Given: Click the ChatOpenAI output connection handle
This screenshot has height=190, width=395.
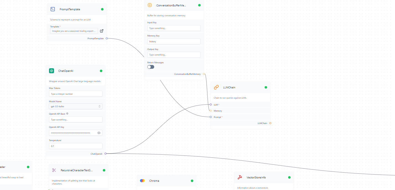Looking at the screenshot, I should (x=105, y=154).
